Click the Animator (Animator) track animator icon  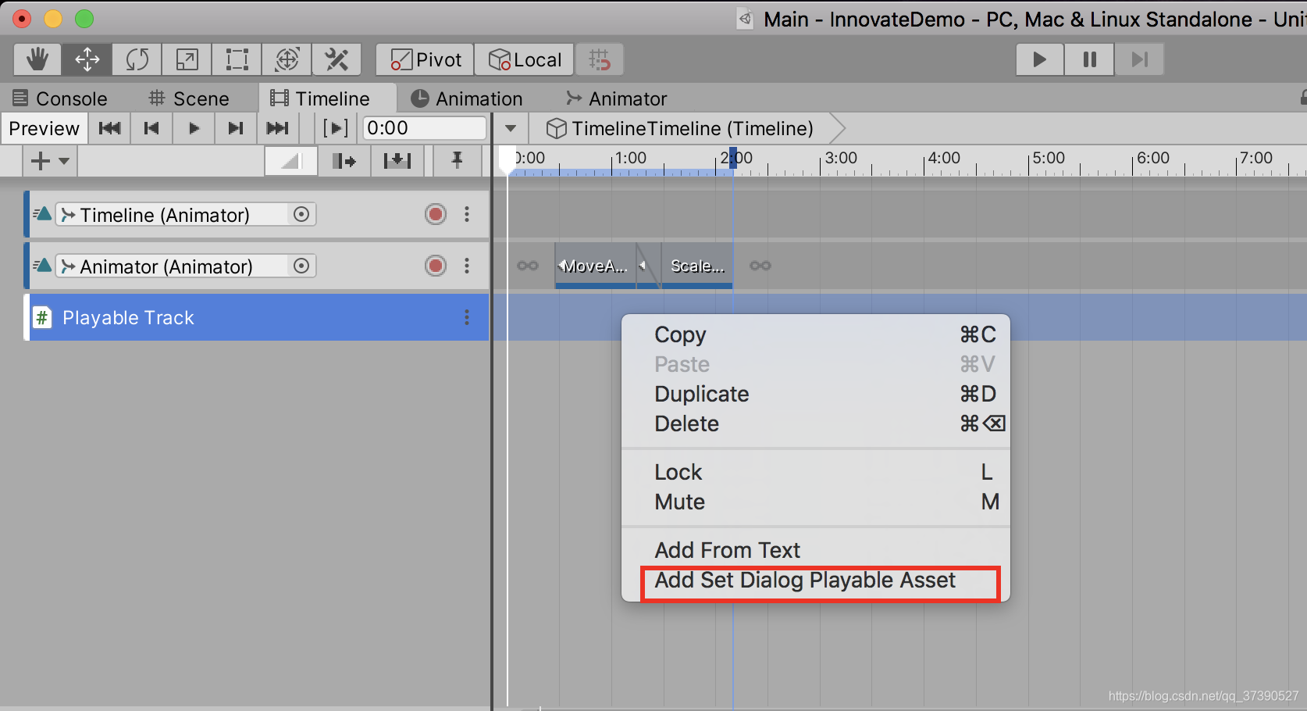tap(43, 266)
